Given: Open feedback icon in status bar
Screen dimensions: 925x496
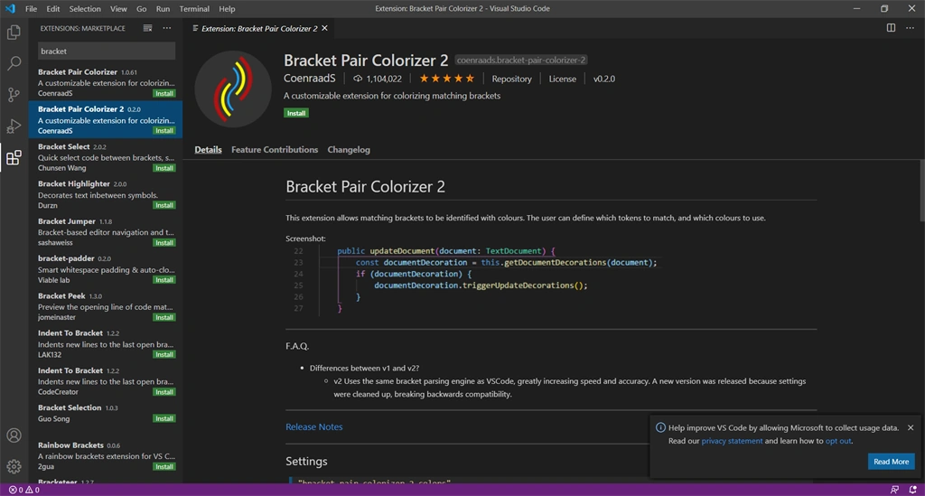Looking at the screenshot, I should [894, 490].
